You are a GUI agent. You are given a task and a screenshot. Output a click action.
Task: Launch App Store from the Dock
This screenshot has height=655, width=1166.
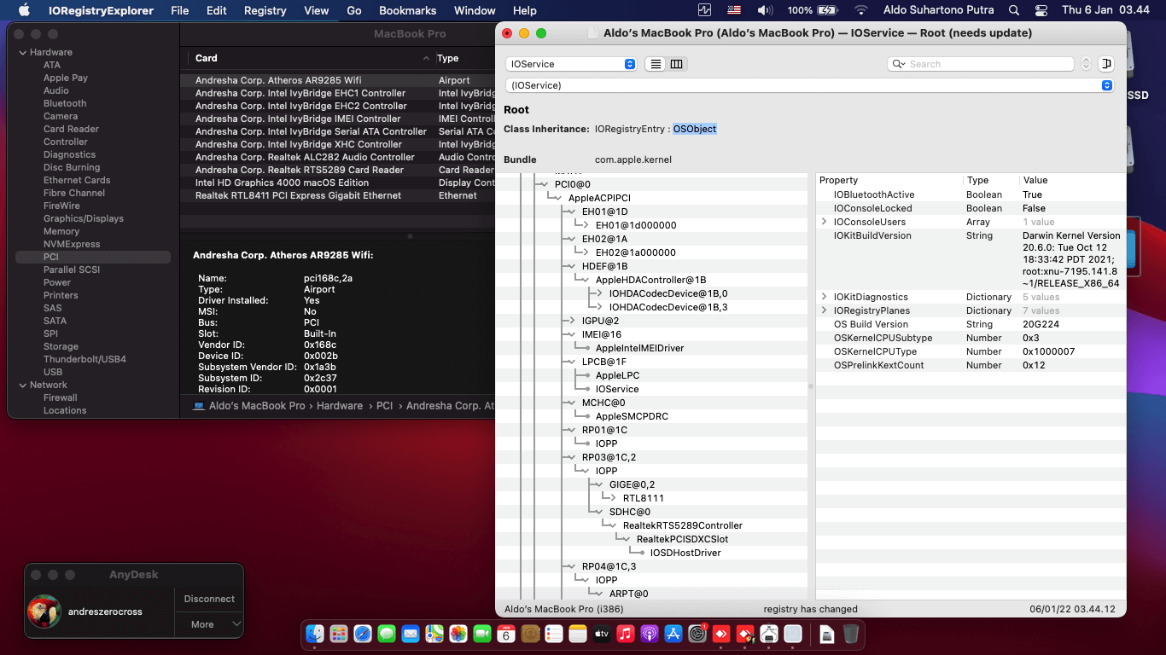click(673, 634)
